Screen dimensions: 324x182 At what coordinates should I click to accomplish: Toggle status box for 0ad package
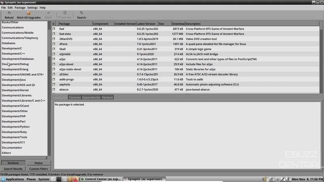click(x=54, y=29)
